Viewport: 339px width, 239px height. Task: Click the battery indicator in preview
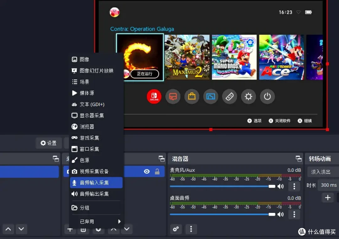click(x=308, y=12)
